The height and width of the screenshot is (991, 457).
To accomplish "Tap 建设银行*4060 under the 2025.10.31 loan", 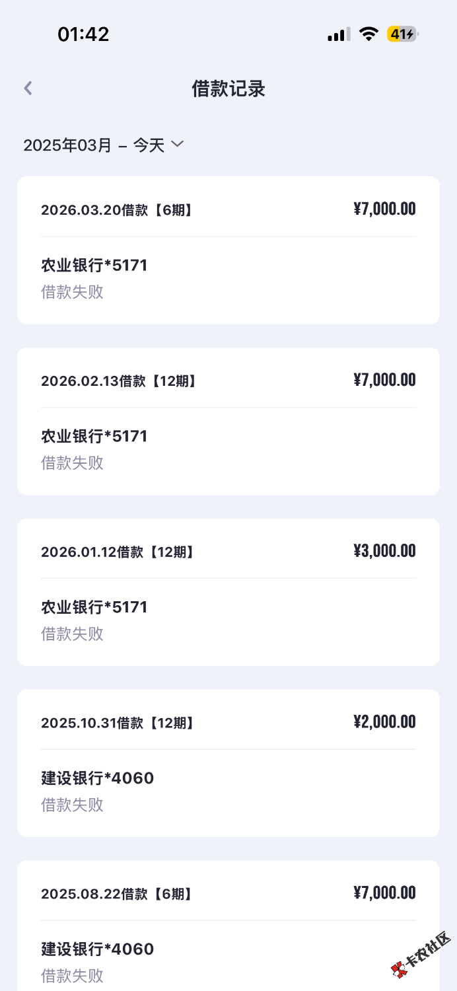I will [97, 778].
